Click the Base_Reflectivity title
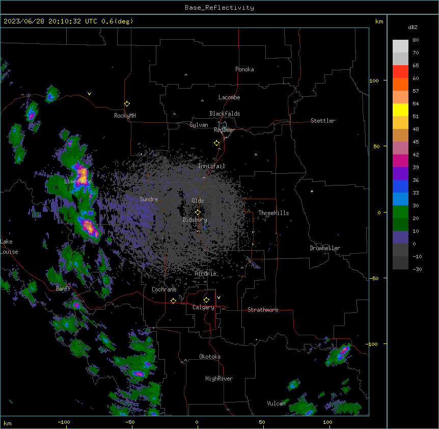 coord(220,8)
